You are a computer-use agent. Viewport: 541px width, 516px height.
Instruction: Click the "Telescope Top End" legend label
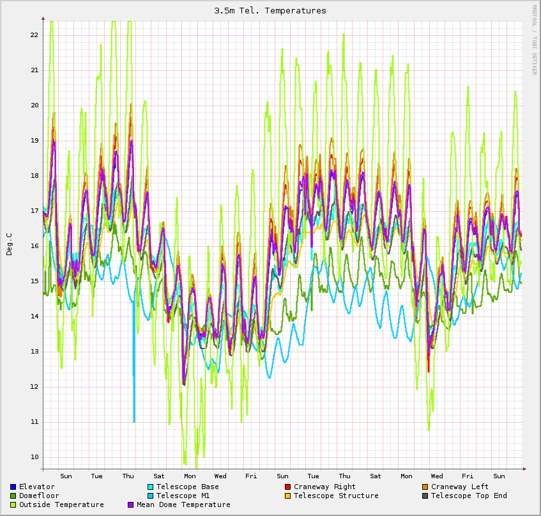(x=469, y=496)
